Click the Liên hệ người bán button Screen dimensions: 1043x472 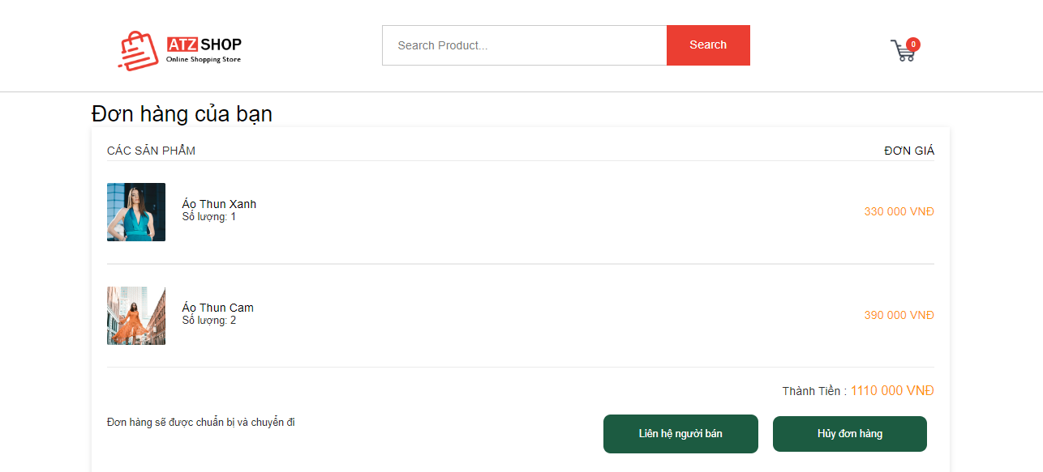[x=680, y=434]
